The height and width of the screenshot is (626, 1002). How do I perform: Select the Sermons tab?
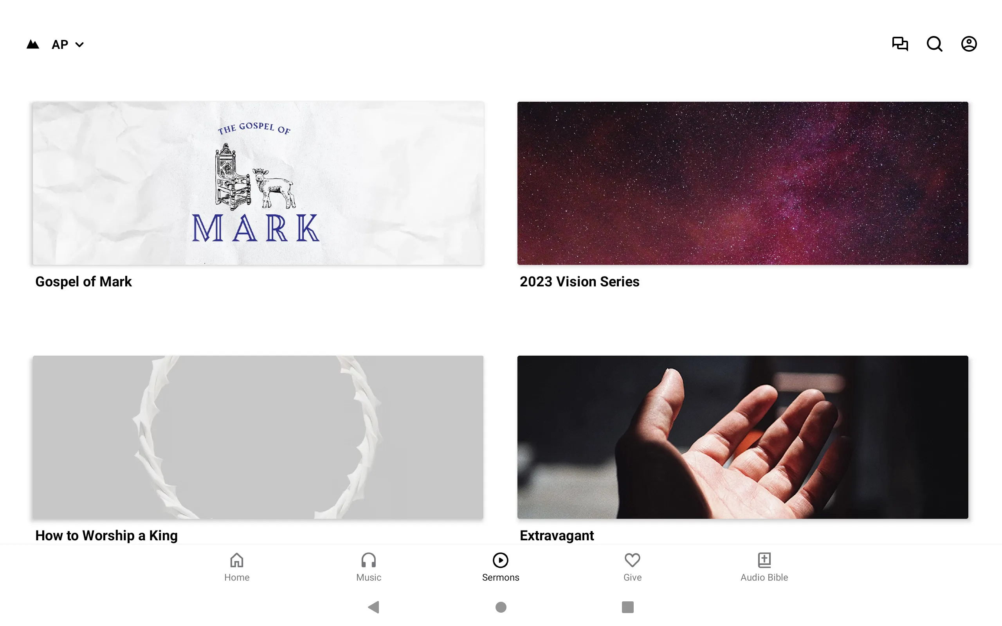tap(500, 566)
